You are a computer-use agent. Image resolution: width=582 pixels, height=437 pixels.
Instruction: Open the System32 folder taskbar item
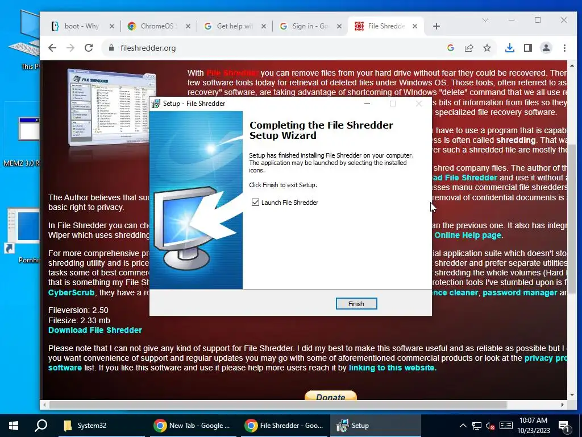point(102,426)
